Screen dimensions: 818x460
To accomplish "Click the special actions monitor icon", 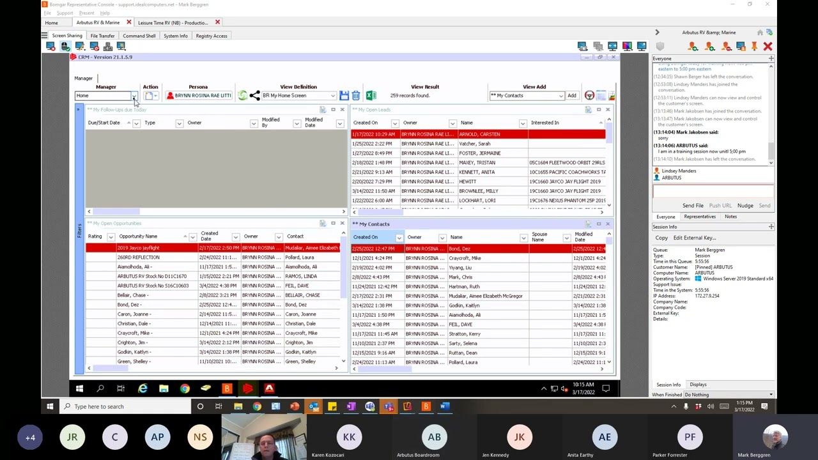I will [x=121, y=47].
